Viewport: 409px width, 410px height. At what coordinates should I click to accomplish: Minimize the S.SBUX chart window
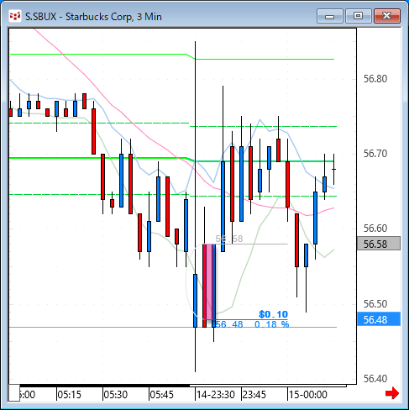330,16
